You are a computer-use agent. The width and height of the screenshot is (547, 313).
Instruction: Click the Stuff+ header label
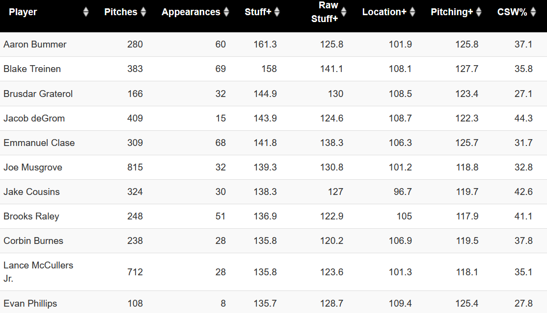(258, 12)
